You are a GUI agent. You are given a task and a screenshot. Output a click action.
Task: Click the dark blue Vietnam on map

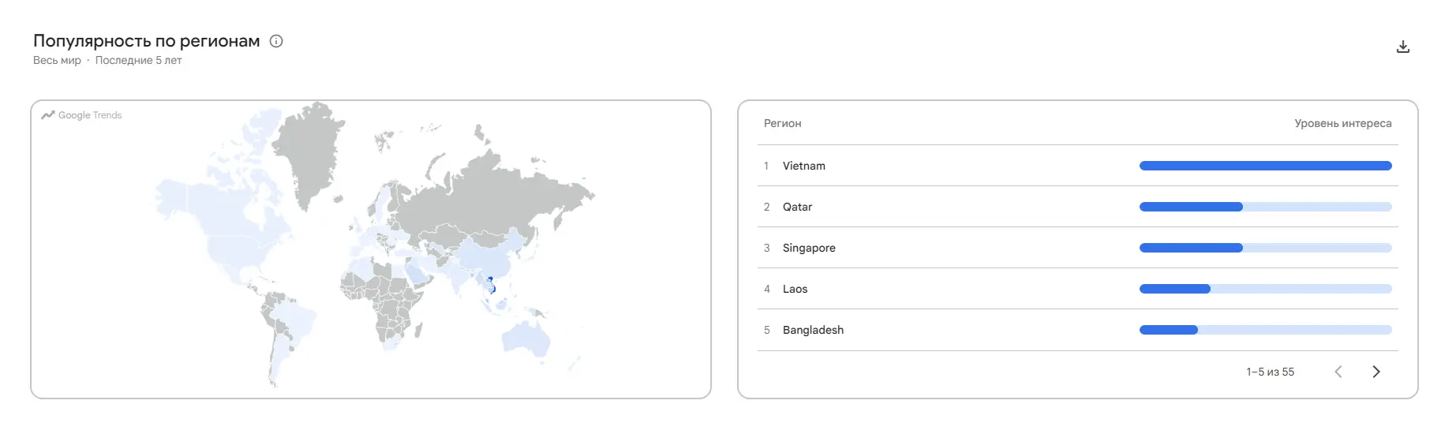(x=492, y=286)
